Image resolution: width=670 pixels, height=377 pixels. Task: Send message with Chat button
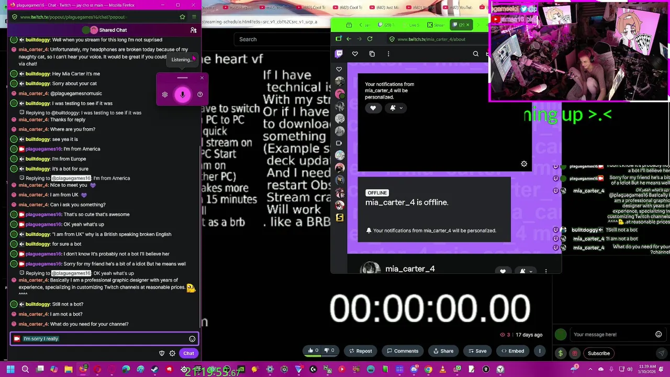coord(188,353)
